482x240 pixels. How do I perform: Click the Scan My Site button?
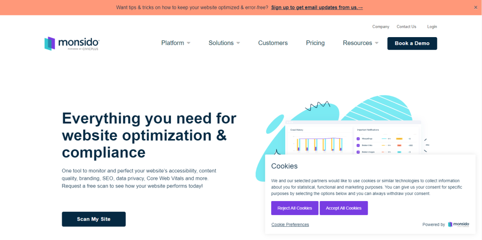tap(94, 219)
